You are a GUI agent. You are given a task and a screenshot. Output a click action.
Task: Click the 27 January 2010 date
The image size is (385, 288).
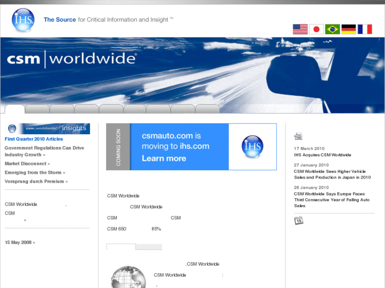coord(311,165)
